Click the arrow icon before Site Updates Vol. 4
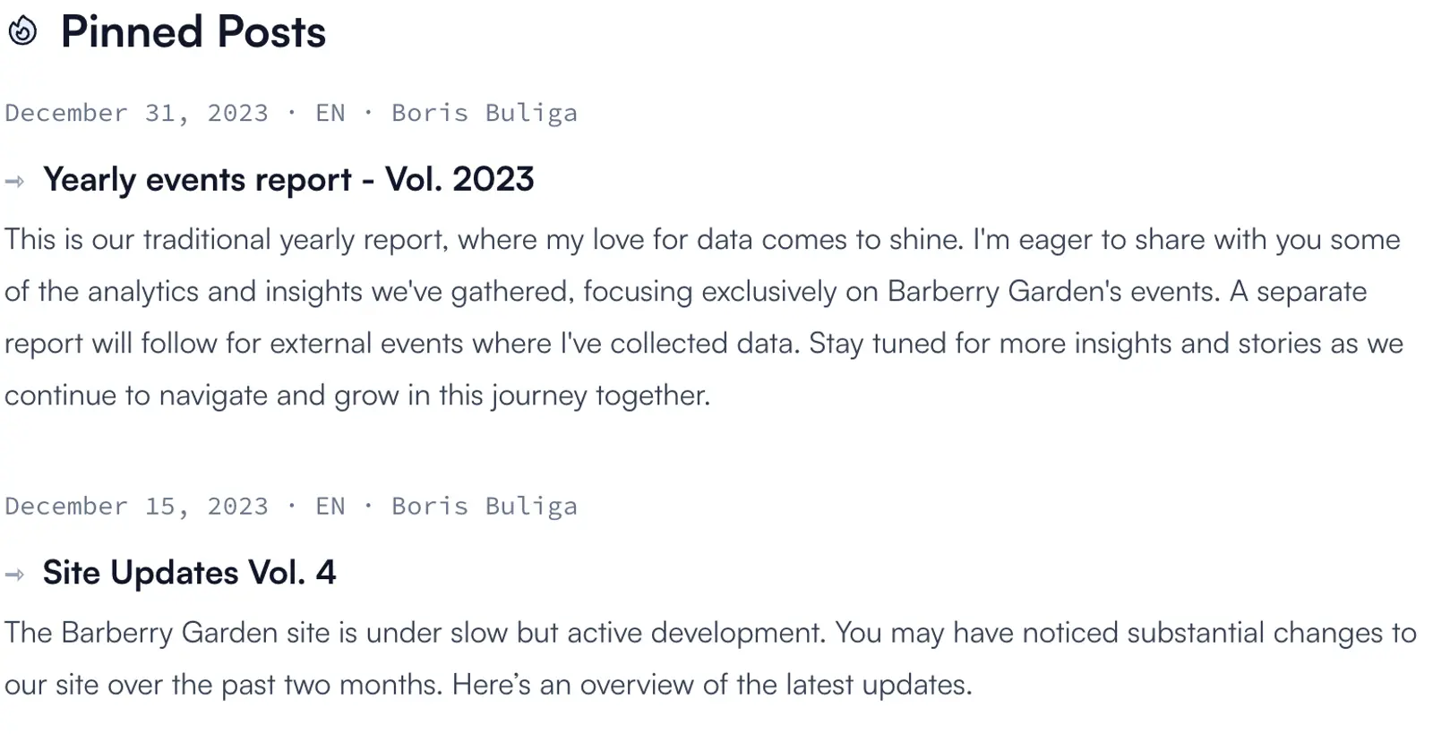 14,575
